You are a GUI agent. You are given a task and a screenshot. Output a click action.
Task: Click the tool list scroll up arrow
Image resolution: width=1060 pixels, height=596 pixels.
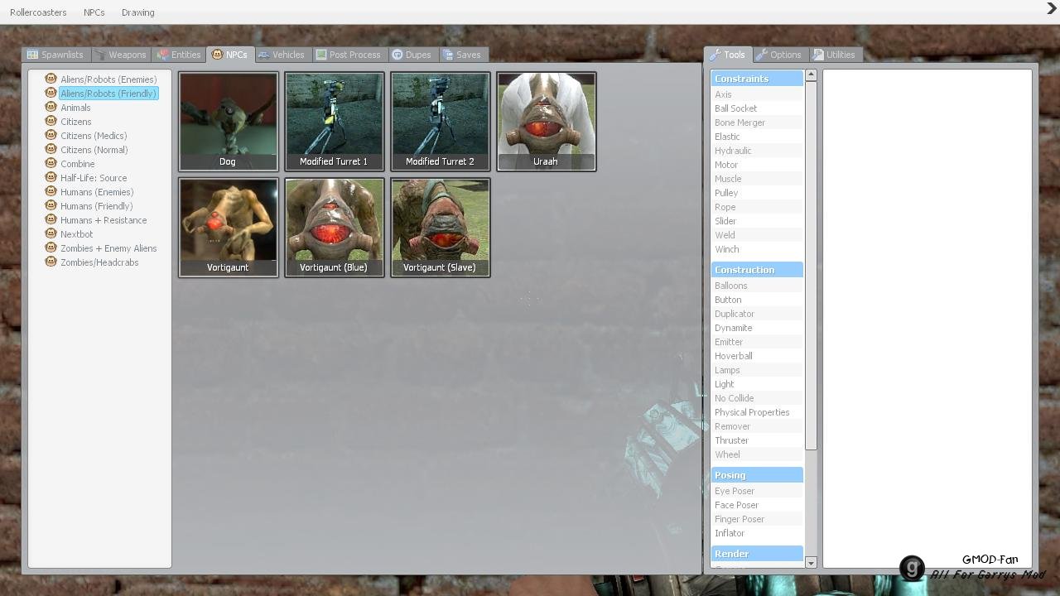[x=811, y=75]
